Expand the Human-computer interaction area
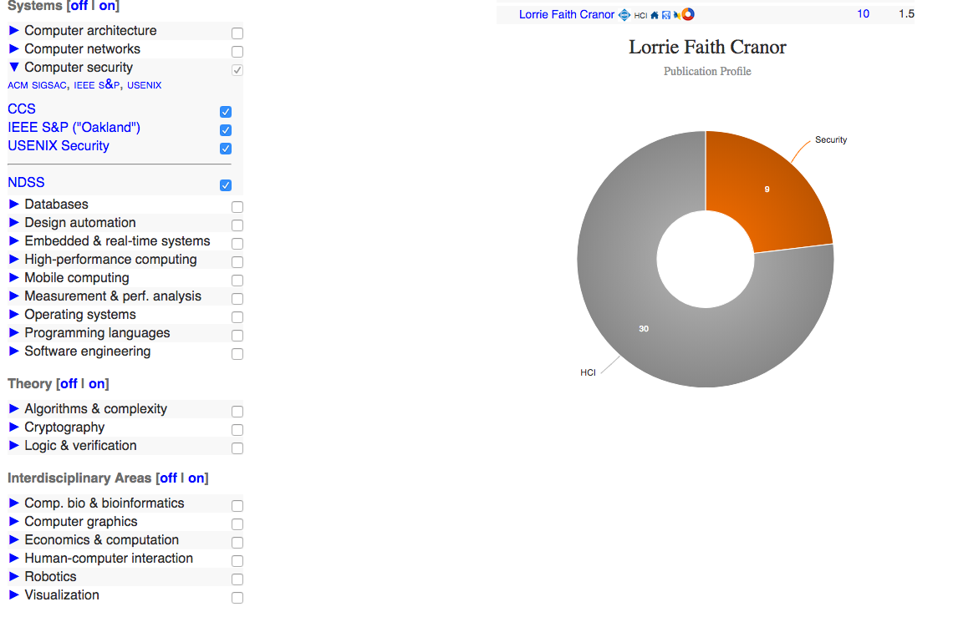953x617 pixels. pyautogui.click(x=13, y=559)
